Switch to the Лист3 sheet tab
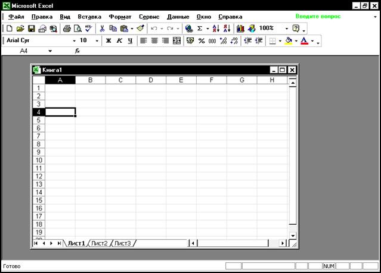The height and width of the screenshot is (273, 381). (x=122, y=243)
